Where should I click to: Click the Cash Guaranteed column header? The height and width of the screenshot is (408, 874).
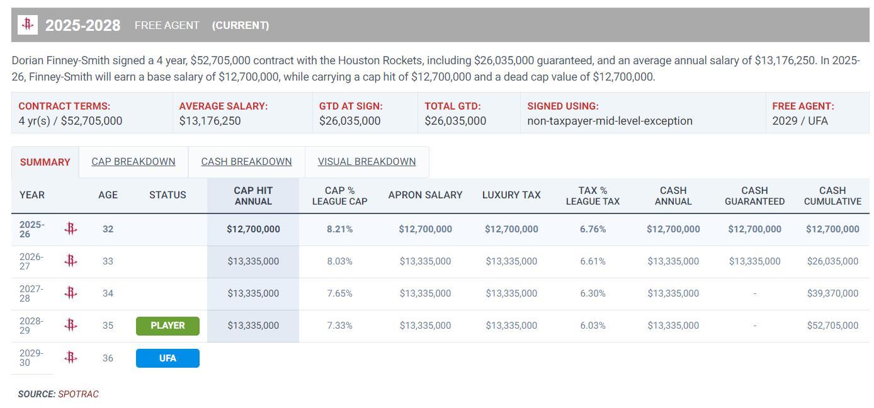point(754,196)
